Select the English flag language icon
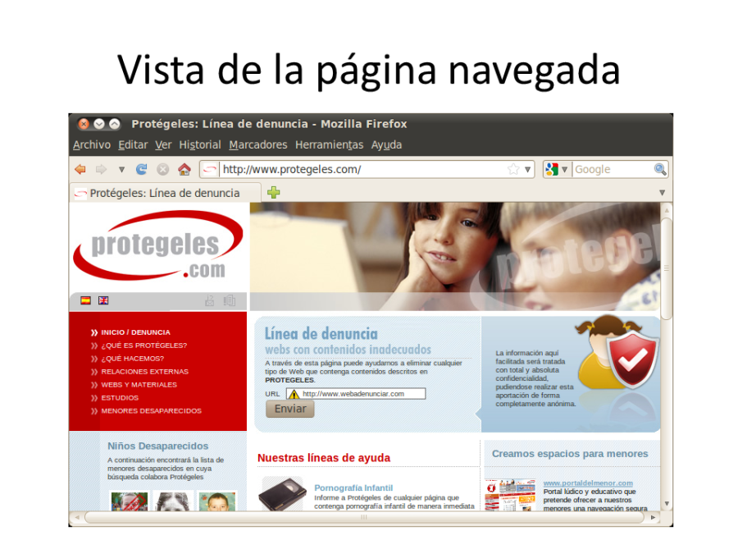Screen dimensions: 738x554 tap(103, 300)
